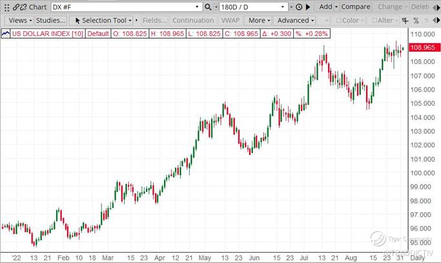Click the black play arrow icon

point(308,7)
